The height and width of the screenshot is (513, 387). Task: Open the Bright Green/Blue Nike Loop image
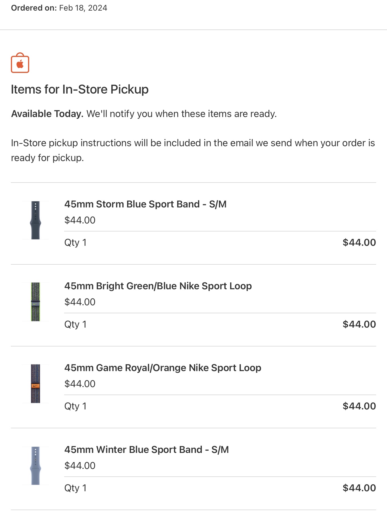click(35, 302)
